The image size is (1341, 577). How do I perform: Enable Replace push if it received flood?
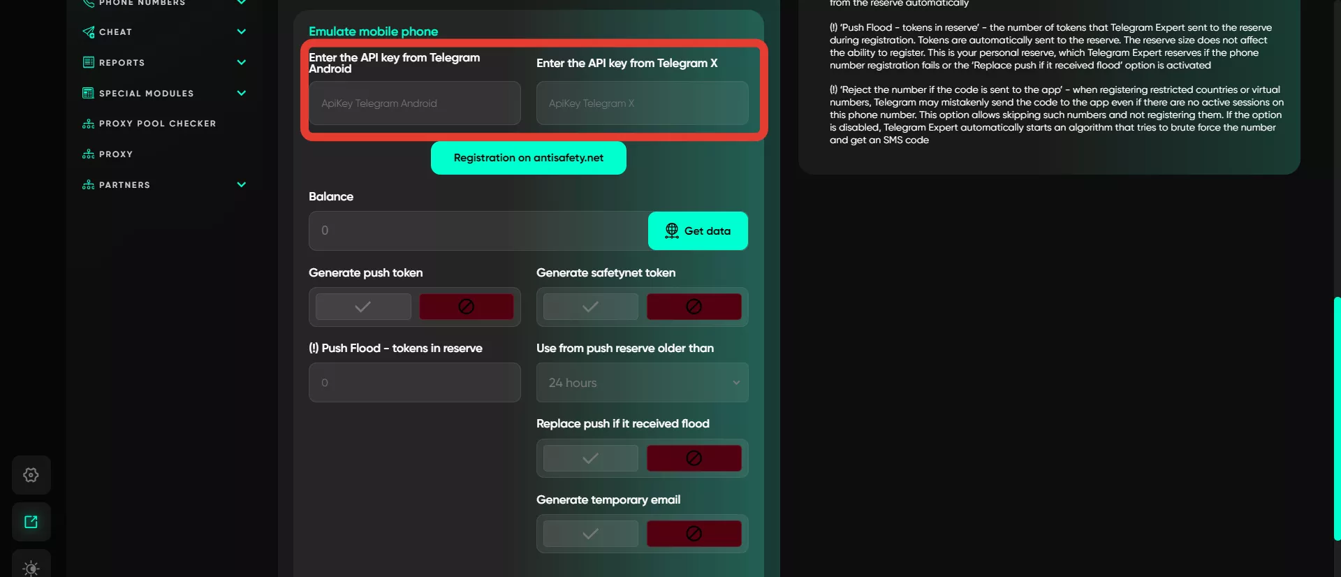[591, 458]
